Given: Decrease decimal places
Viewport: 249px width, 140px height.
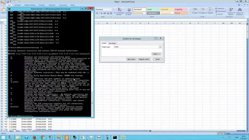Looking at the screenshot, I should (111, 13).
